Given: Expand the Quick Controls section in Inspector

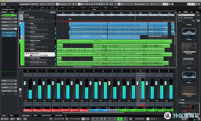Looking at the screenshot, I should point(9,91).
